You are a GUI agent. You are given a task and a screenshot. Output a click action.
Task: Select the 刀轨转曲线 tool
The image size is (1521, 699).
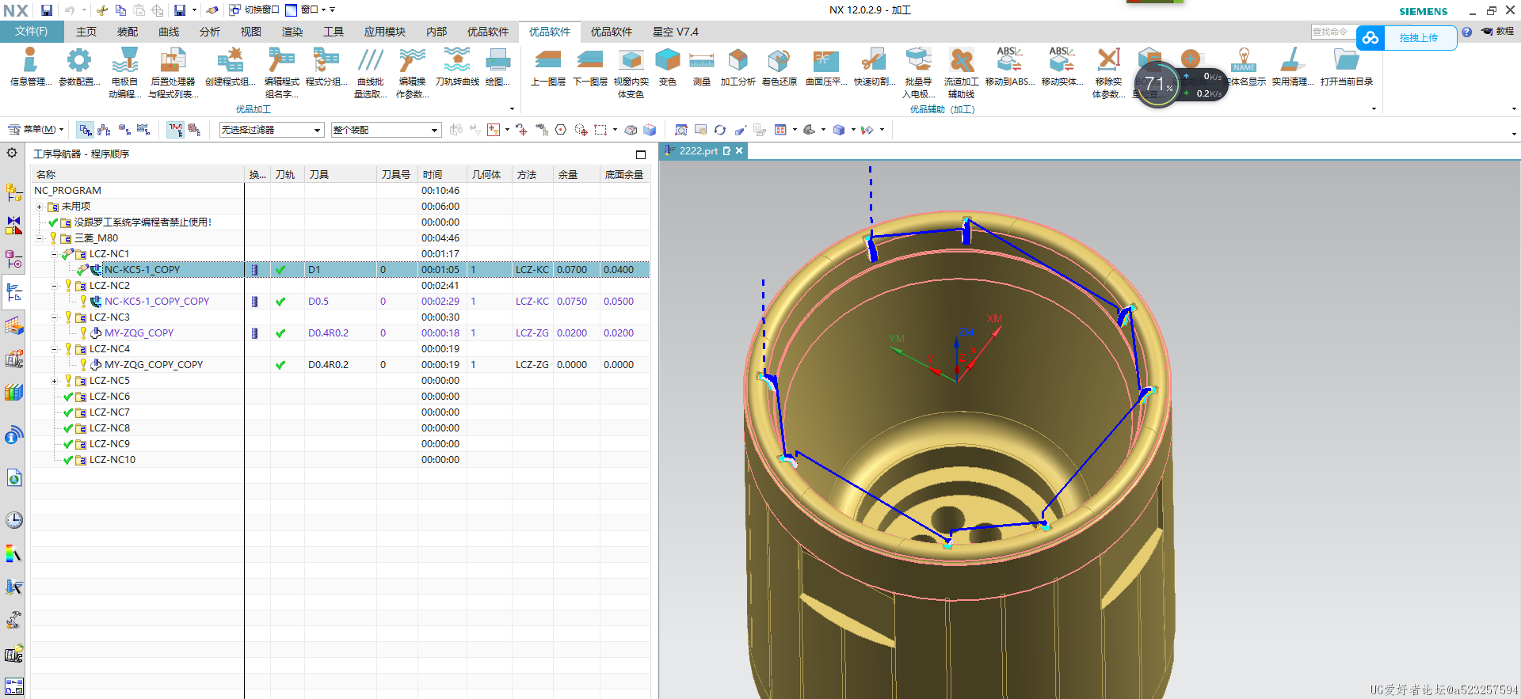pyautogui.click(x=457, y=67)
